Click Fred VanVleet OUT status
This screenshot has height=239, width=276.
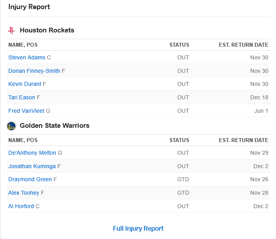pos(183,111)
